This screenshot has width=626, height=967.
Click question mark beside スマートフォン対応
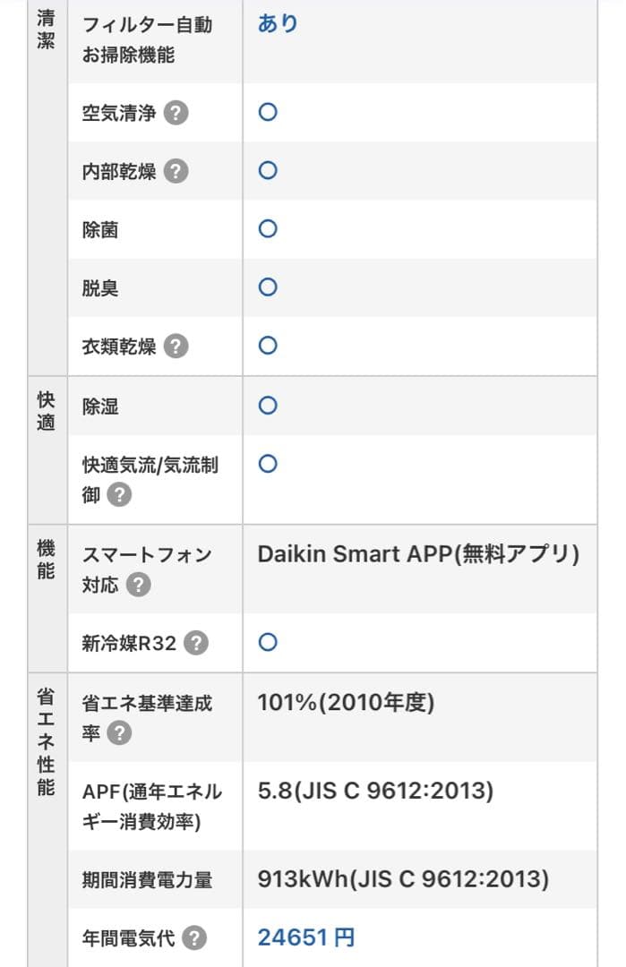[x=138, y=586]
